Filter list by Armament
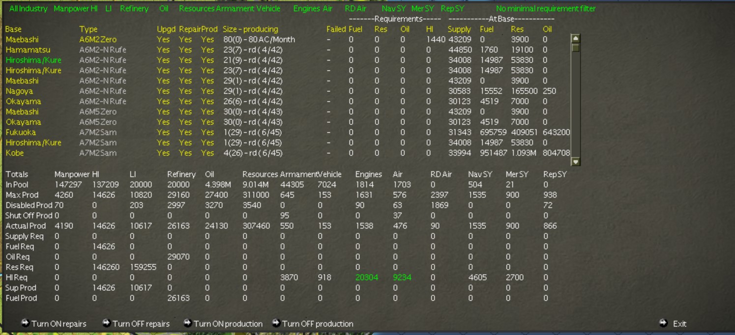 235,8
